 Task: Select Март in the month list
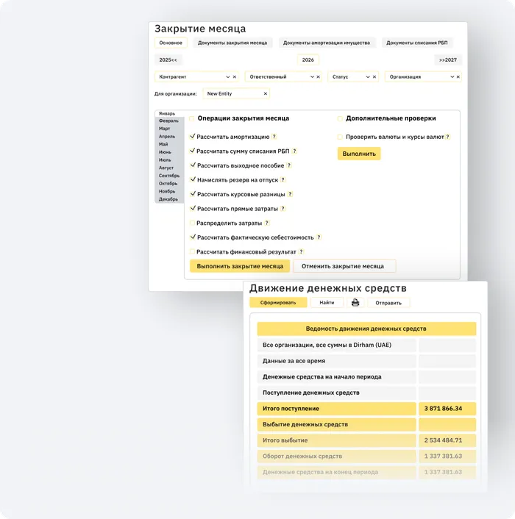coord(165,129)
